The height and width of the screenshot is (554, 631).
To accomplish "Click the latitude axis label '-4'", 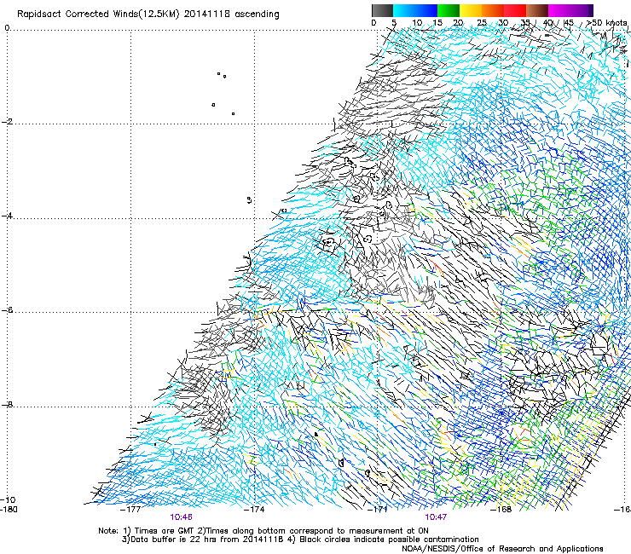I will pyautogui.click(x=8, y=216).
